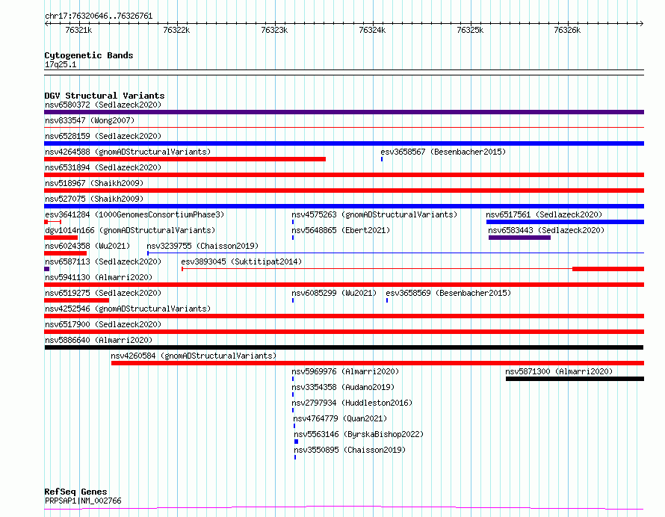Open the nsv6531894 (Sedlazeck2020) variant label
The height and width of the screenshot is (517, 665).
[103, 167]
